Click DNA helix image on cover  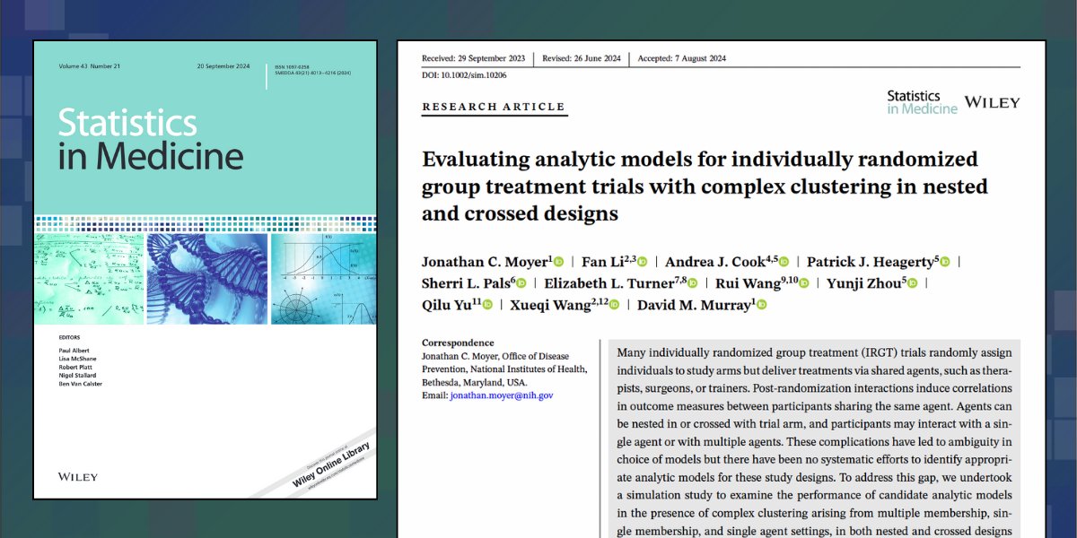[207, 279]
